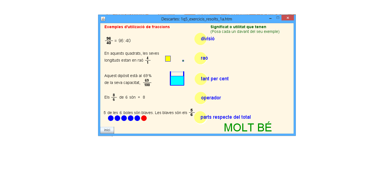The height and width of the screenshot is (172, 374).
Task: Click the green MOLT BÉ message
Action: coord(248,128)
